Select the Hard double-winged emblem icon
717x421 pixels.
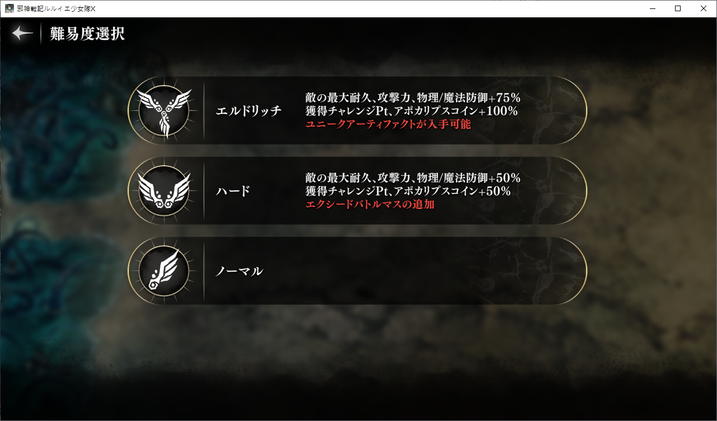164,191
